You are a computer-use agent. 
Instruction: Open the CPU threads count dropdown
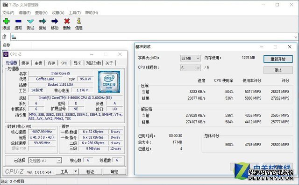pos(190,68)
